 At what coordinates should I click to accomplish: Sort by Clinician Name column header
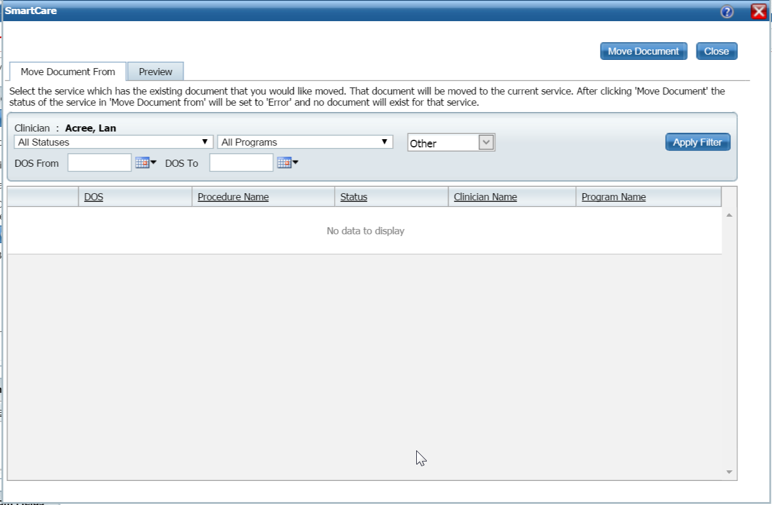485,197
